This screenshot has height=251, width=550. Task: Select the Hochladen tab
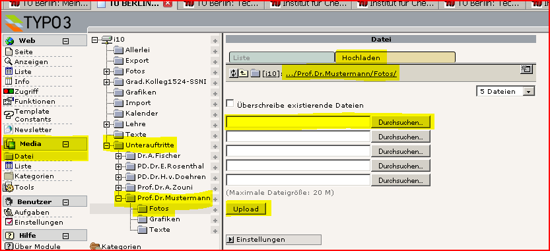click(x=361, y=57)
